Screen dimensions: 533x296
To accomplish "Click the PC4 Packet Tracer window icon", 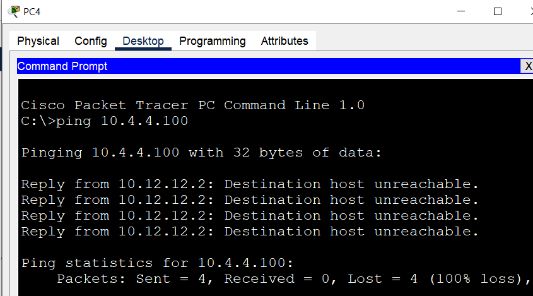I will (14, 11).
